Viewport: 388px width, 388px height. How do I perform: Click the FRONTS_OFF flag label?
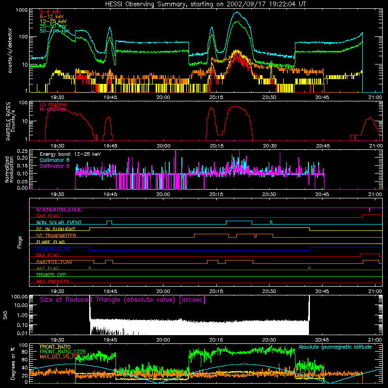click(51, 275)
